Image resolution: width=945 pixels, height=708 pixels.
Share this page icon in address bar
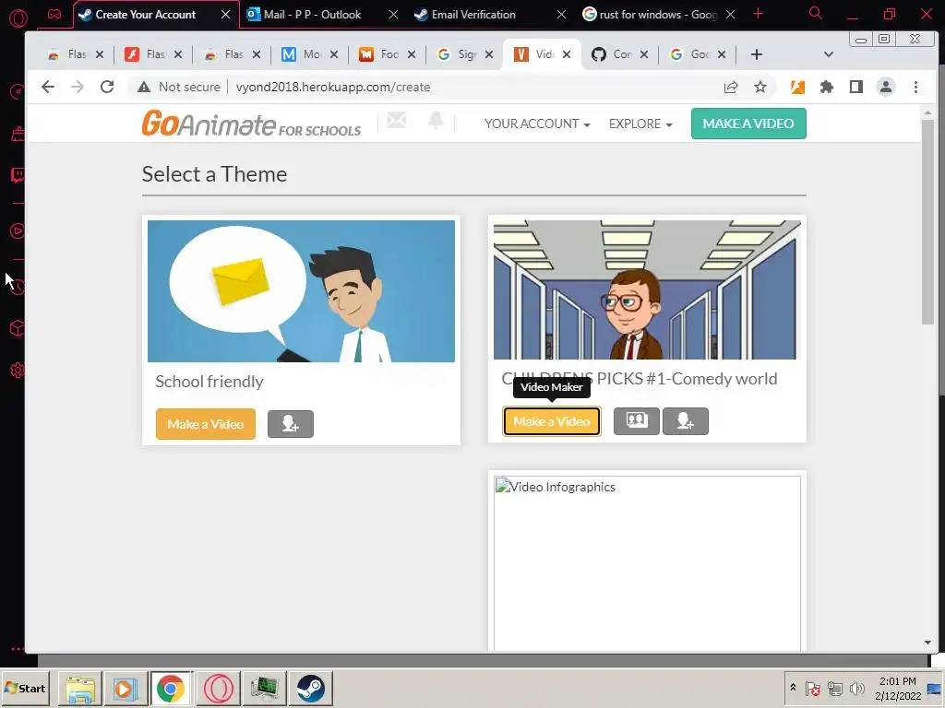731,87
